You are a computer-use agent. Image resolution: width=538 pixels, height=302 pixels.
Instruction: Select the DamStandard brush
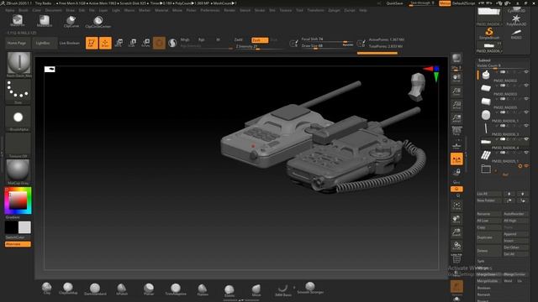pos(95,289)
